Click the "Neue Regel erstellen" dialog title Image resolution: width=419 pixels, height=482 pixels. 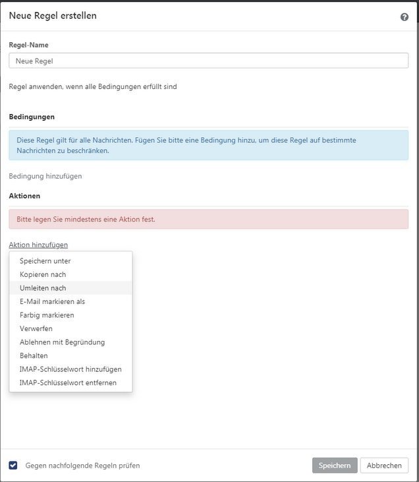pos(53,16)
